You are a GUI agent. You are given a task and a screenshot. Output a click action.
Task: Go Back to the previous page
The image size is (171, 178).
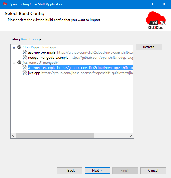(x=69, y=170)
